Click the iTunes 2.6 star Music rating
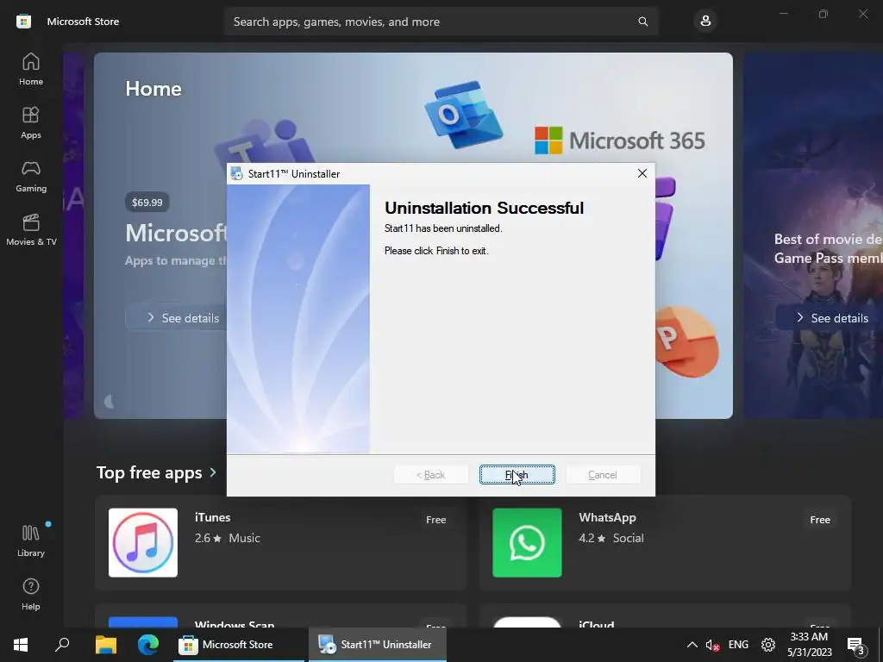The image size is (883, 662). tap(228, 538)
